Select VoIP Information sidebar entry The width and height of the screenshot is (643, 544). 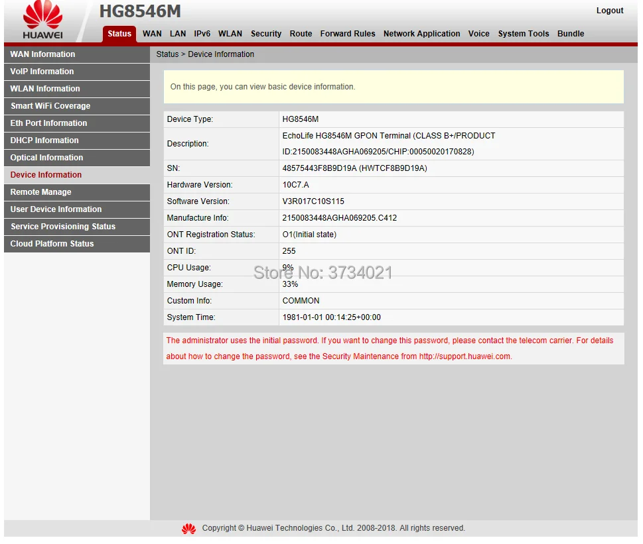click(x=77, y=72)
